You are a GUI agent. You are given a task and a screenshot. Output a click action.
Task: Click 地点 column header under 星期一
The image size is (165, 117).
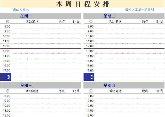tap(61, 22)
